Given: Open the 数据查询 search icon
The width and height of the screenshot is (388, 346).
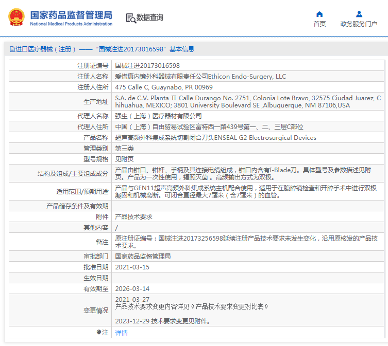Looking at the screenshot, I should [131, 19].
